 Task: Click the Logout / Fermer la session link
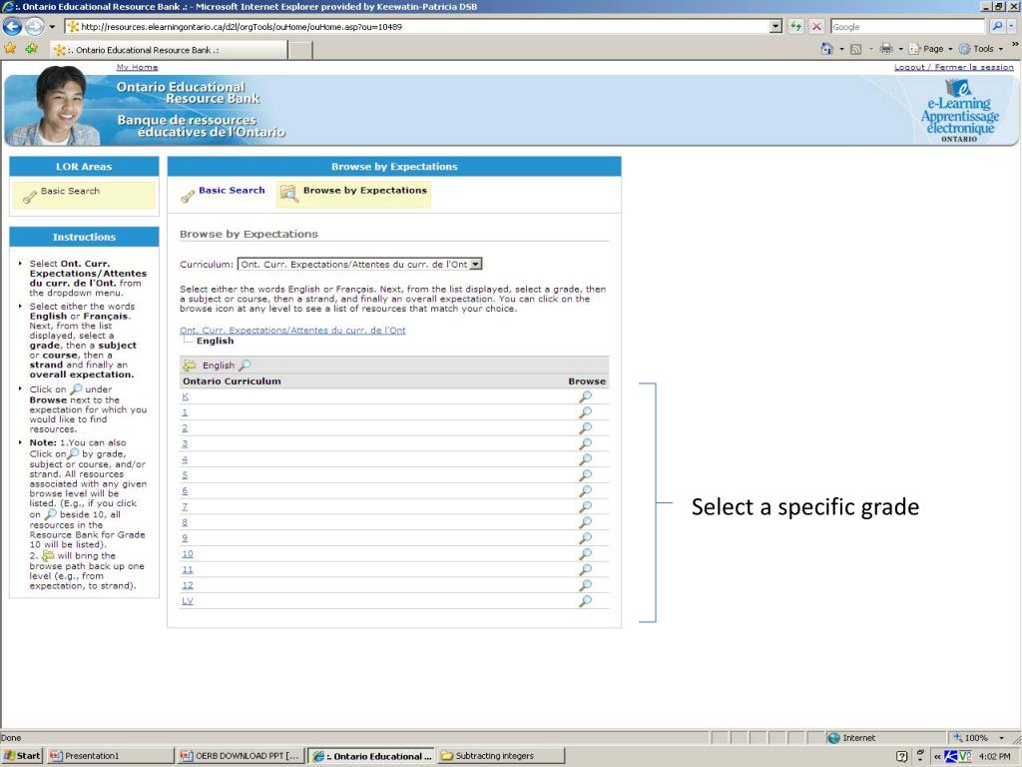(953, 67)
